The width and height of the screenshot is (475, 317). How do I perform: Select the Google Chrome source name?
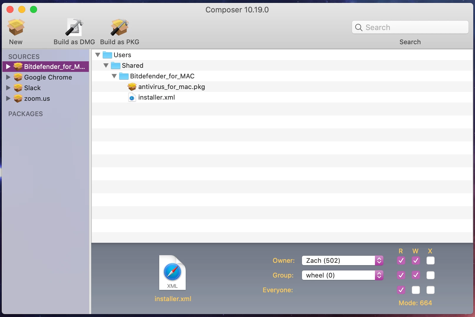48,77
